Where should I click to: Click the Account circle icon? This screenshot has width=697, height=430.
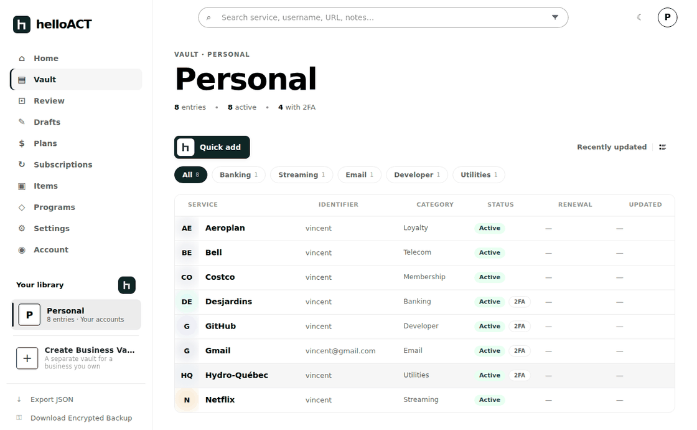[x=22, y=250]
